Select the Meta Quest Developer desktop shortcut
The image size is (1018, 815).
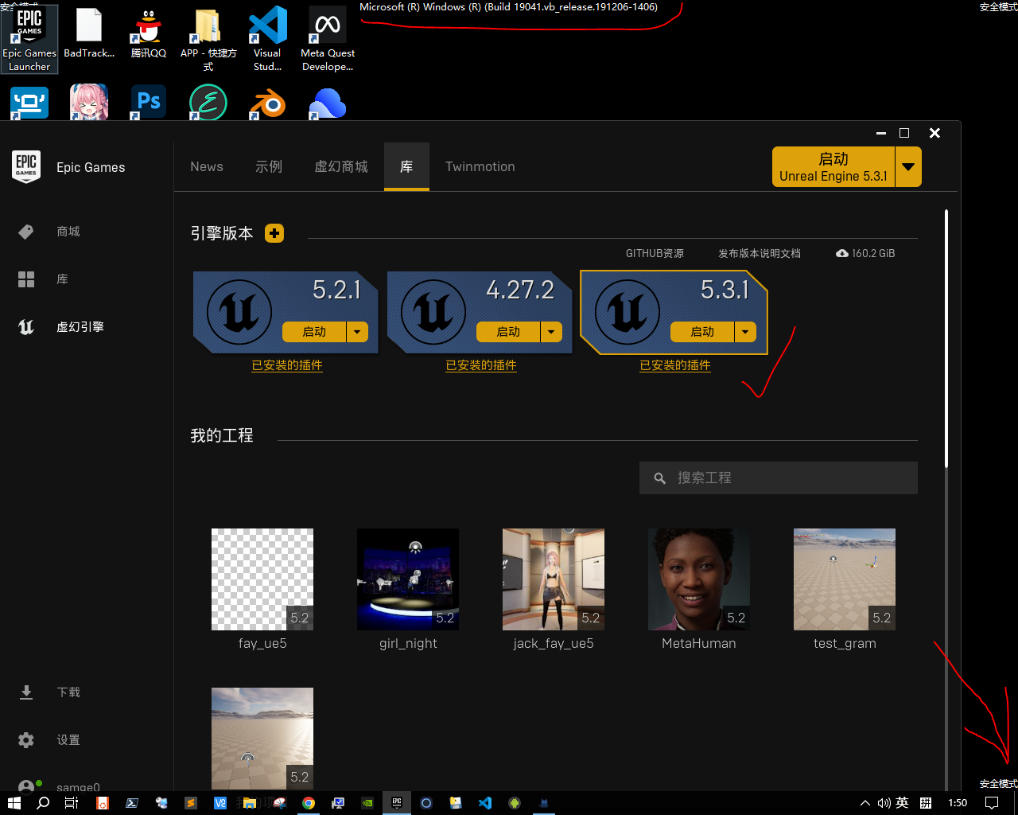328,39
